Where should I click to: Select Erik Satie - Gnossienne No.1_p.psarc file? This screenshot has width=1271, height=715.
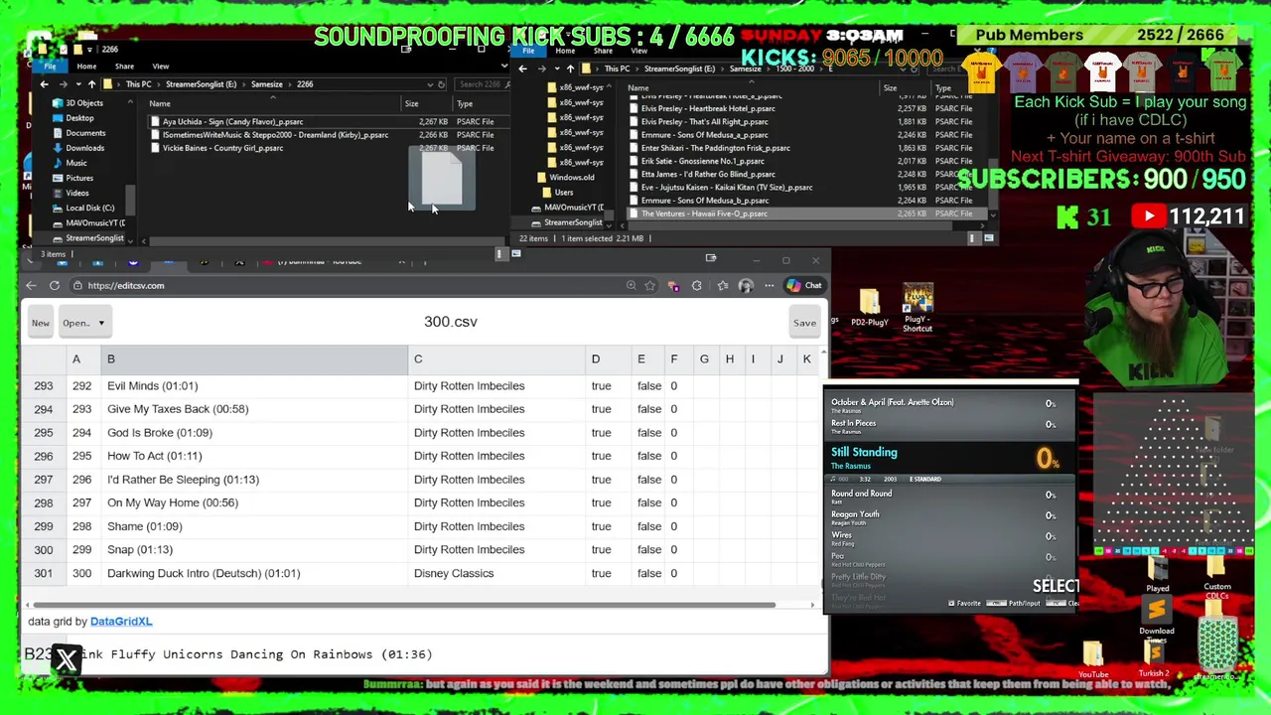point(702,161)
